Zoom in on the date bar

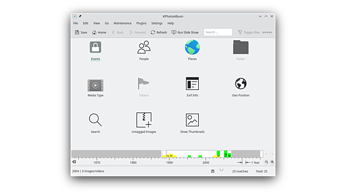pos(272,162)
